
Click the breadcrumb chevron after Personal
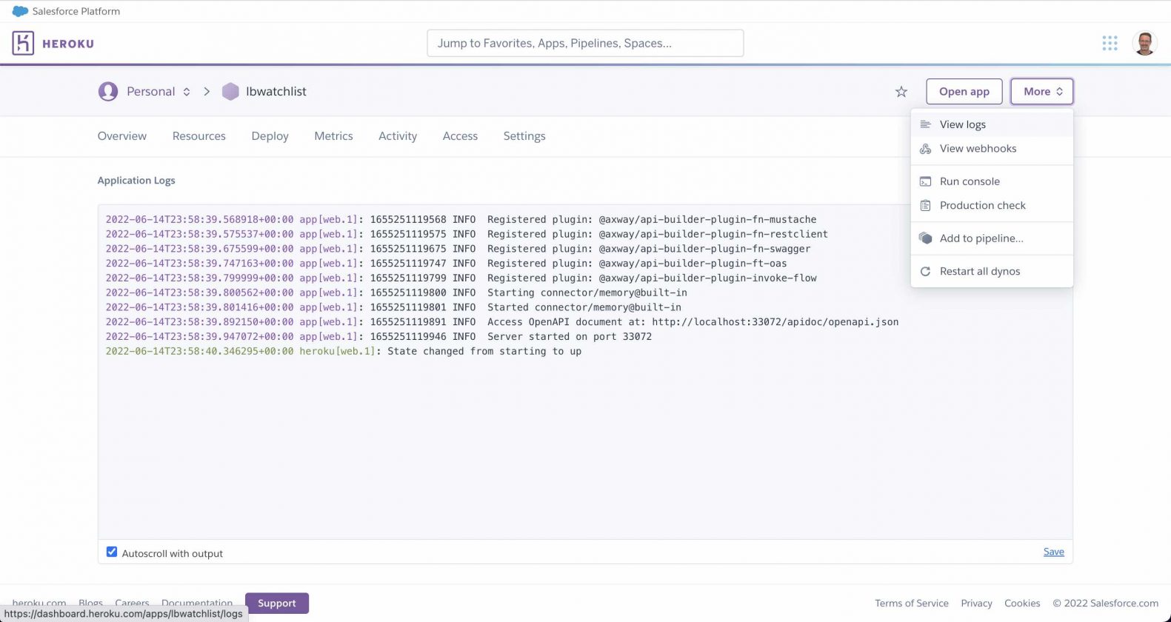tap(207, 92)
